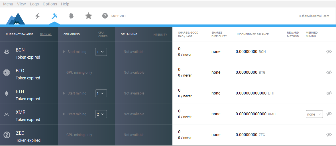The height and width of the screenshot is (146, 336).
Task: Open the Logs menu
Action: 34,4
